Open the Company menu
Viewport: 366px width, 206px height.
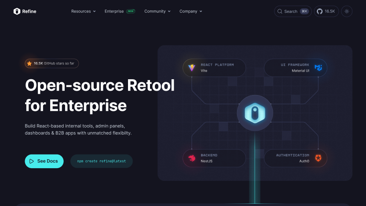pyautogui.click(x=191, y=11)
